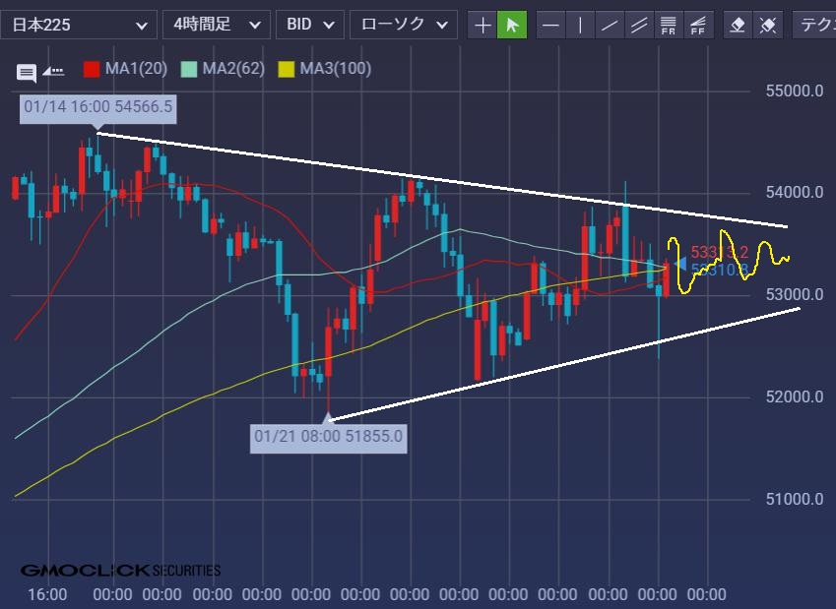Expand the 4時間足 timeframe dropdown
The width and height of the screenshot is (836, 609).
[216, 25]
